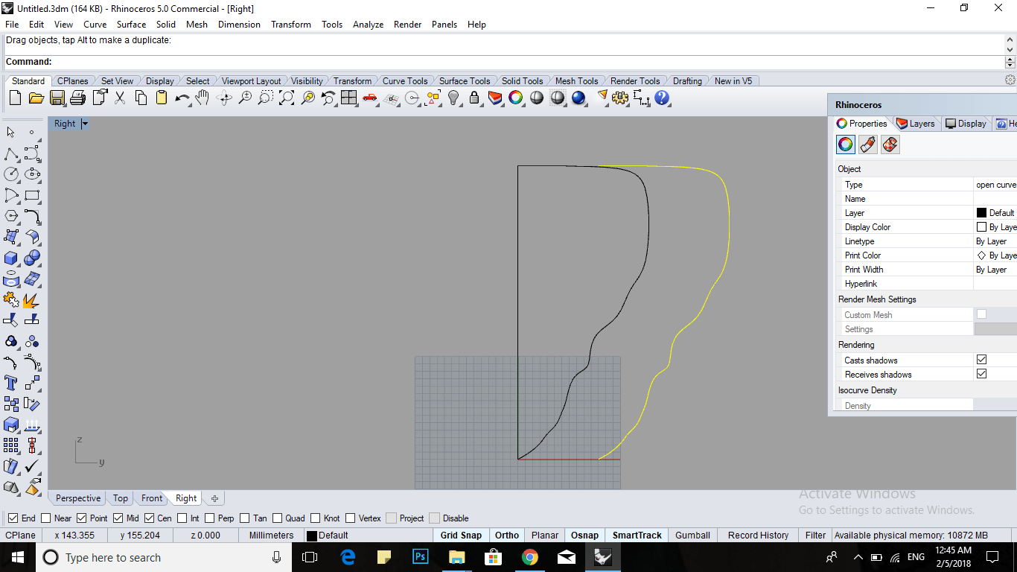Open Chrome from the taskbar

pos(529,557)
